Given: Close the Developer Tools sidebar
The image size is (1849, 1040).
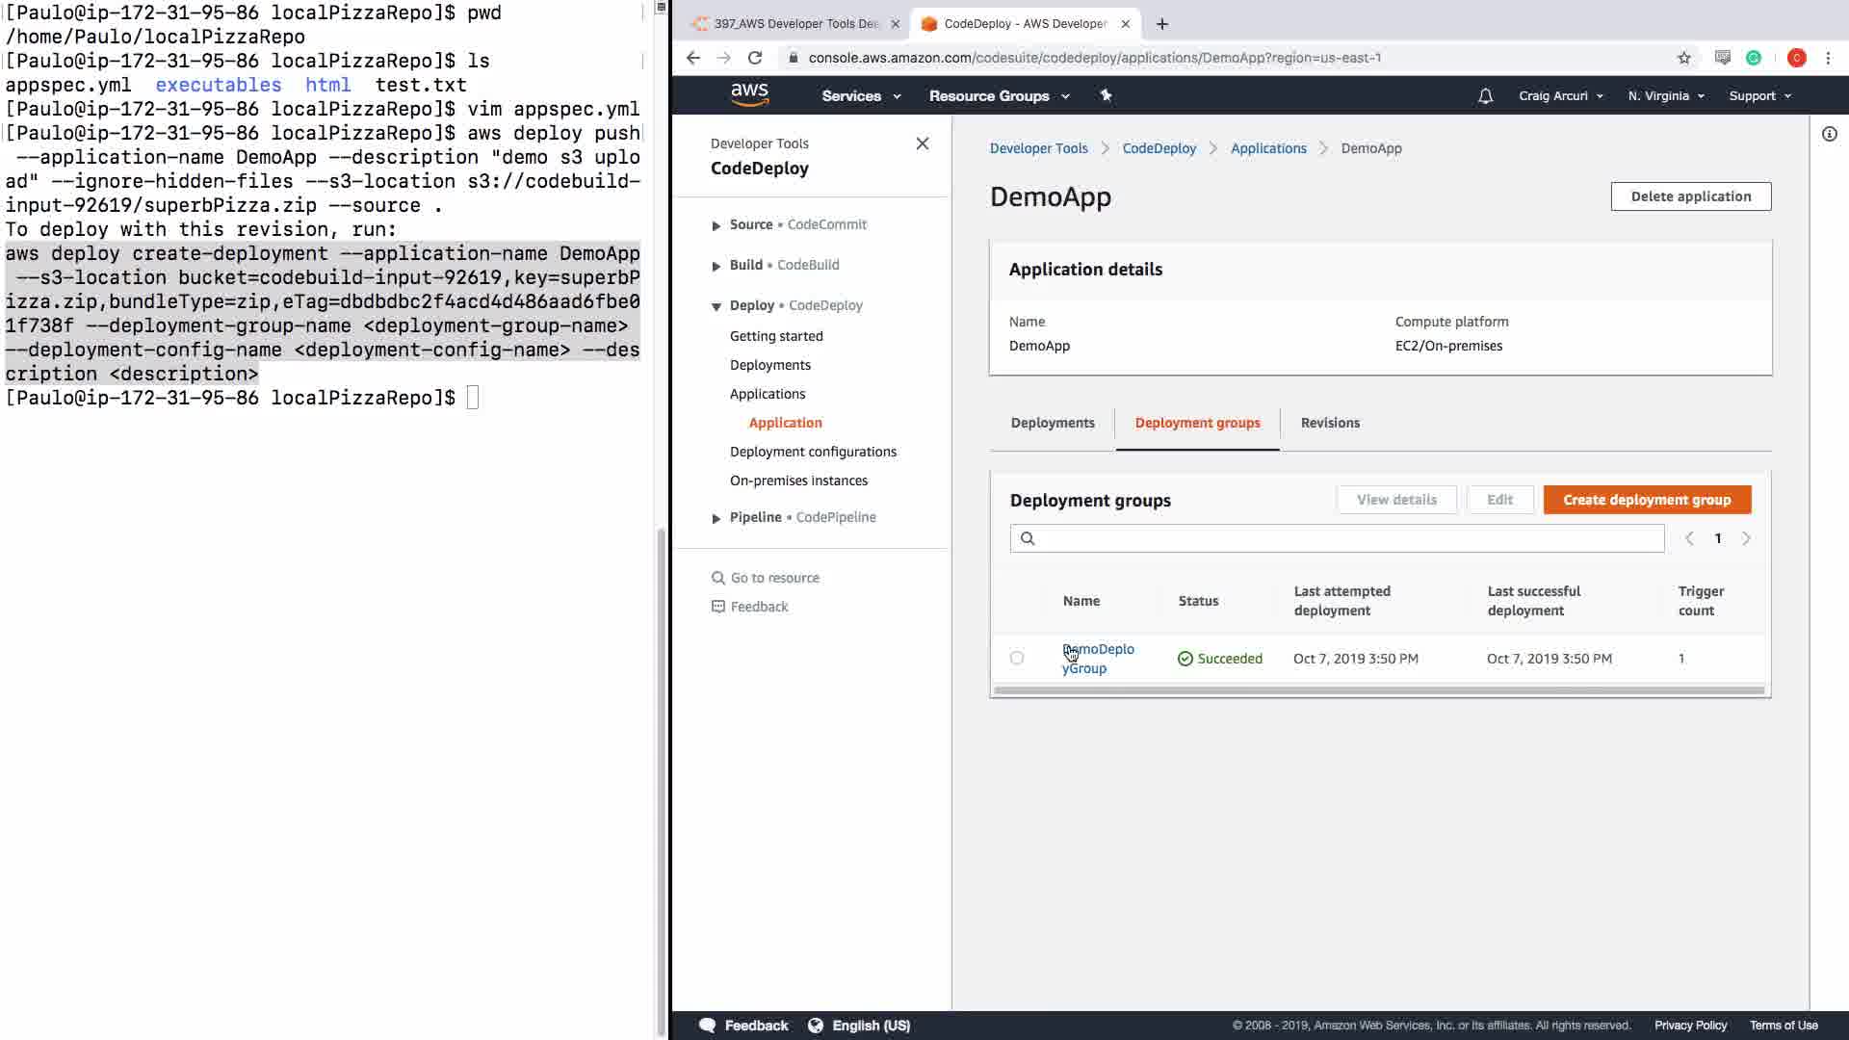Looking at the screenshot, I should (x=922, y=143).
